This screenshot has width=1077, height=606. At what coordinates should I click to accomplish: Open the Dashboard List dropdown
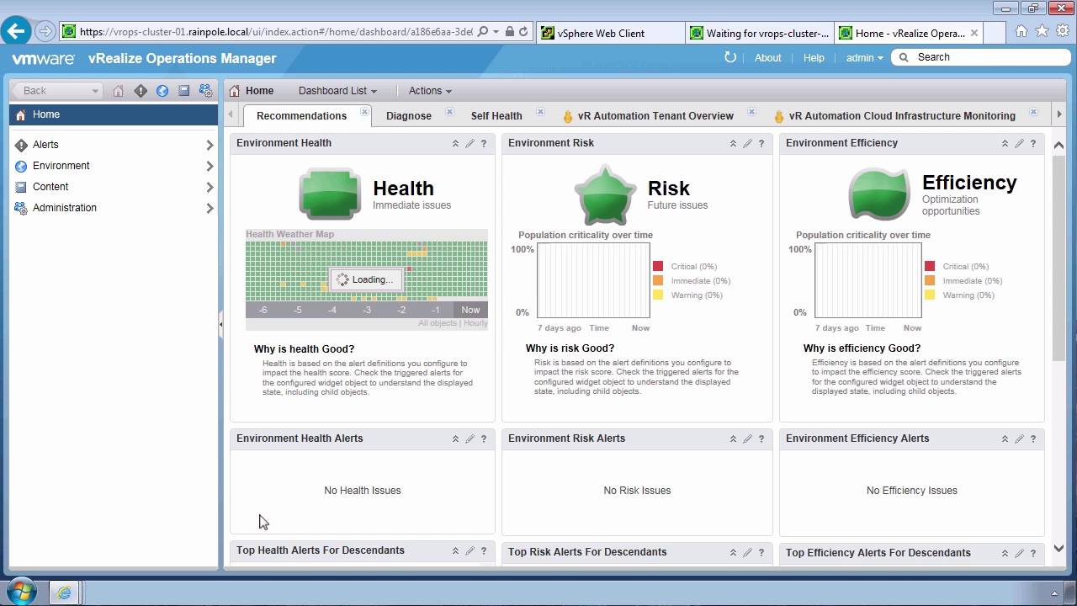(337, 91)
